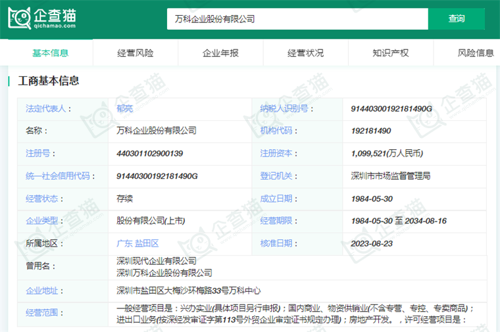
Task: Open the 盐田区 district link
Action: [x=147, y=243]
